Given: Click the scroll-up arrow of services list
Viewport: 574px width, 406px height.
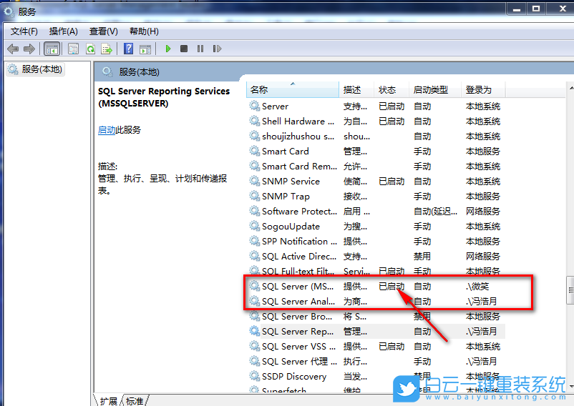Looking at the screenshot, I should pyautogui.click(x=571, y=88).
